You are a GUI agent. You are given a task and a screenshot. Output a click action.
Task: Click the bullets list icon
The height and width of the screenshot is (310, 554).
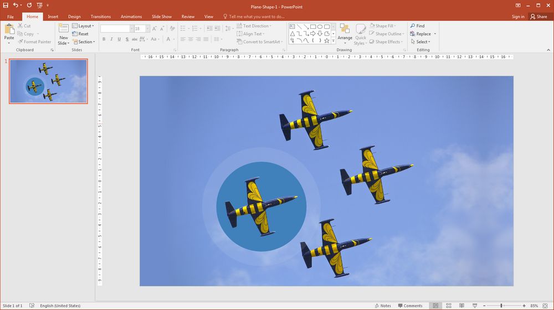[183, 28]
